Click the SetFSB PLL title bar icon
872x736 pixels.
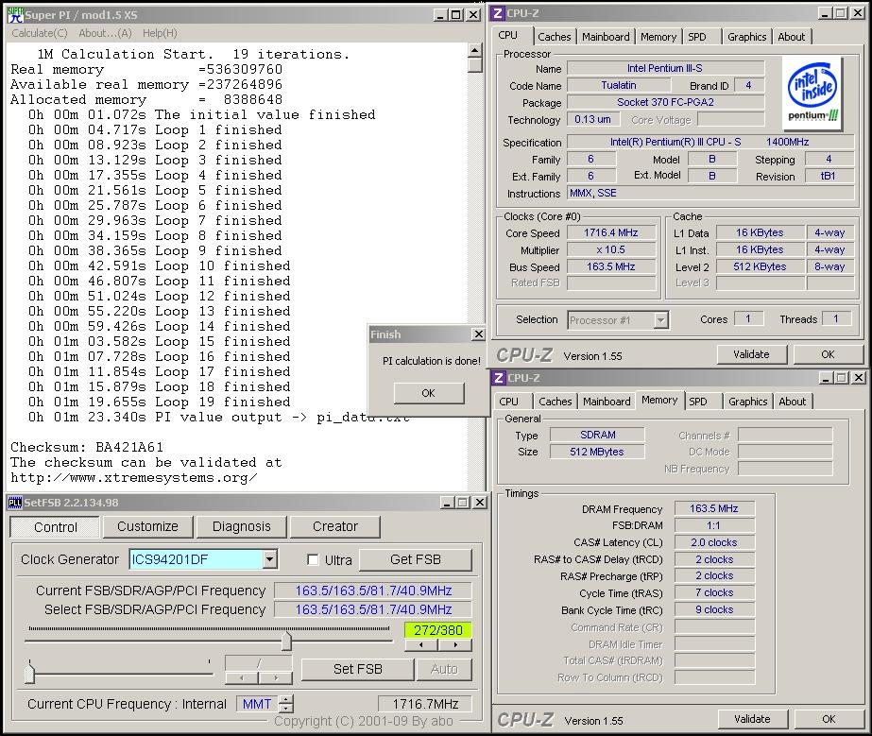[x=14, y=503]
